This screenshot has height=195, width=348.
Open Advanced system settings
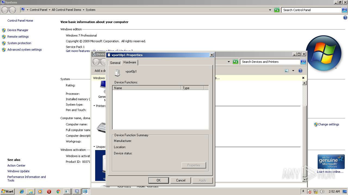pyautogui.click(x=24, y=50)
